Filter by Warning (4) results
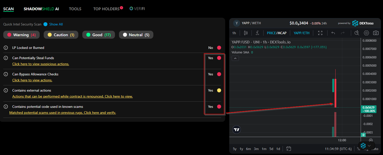 pos(21,35)
